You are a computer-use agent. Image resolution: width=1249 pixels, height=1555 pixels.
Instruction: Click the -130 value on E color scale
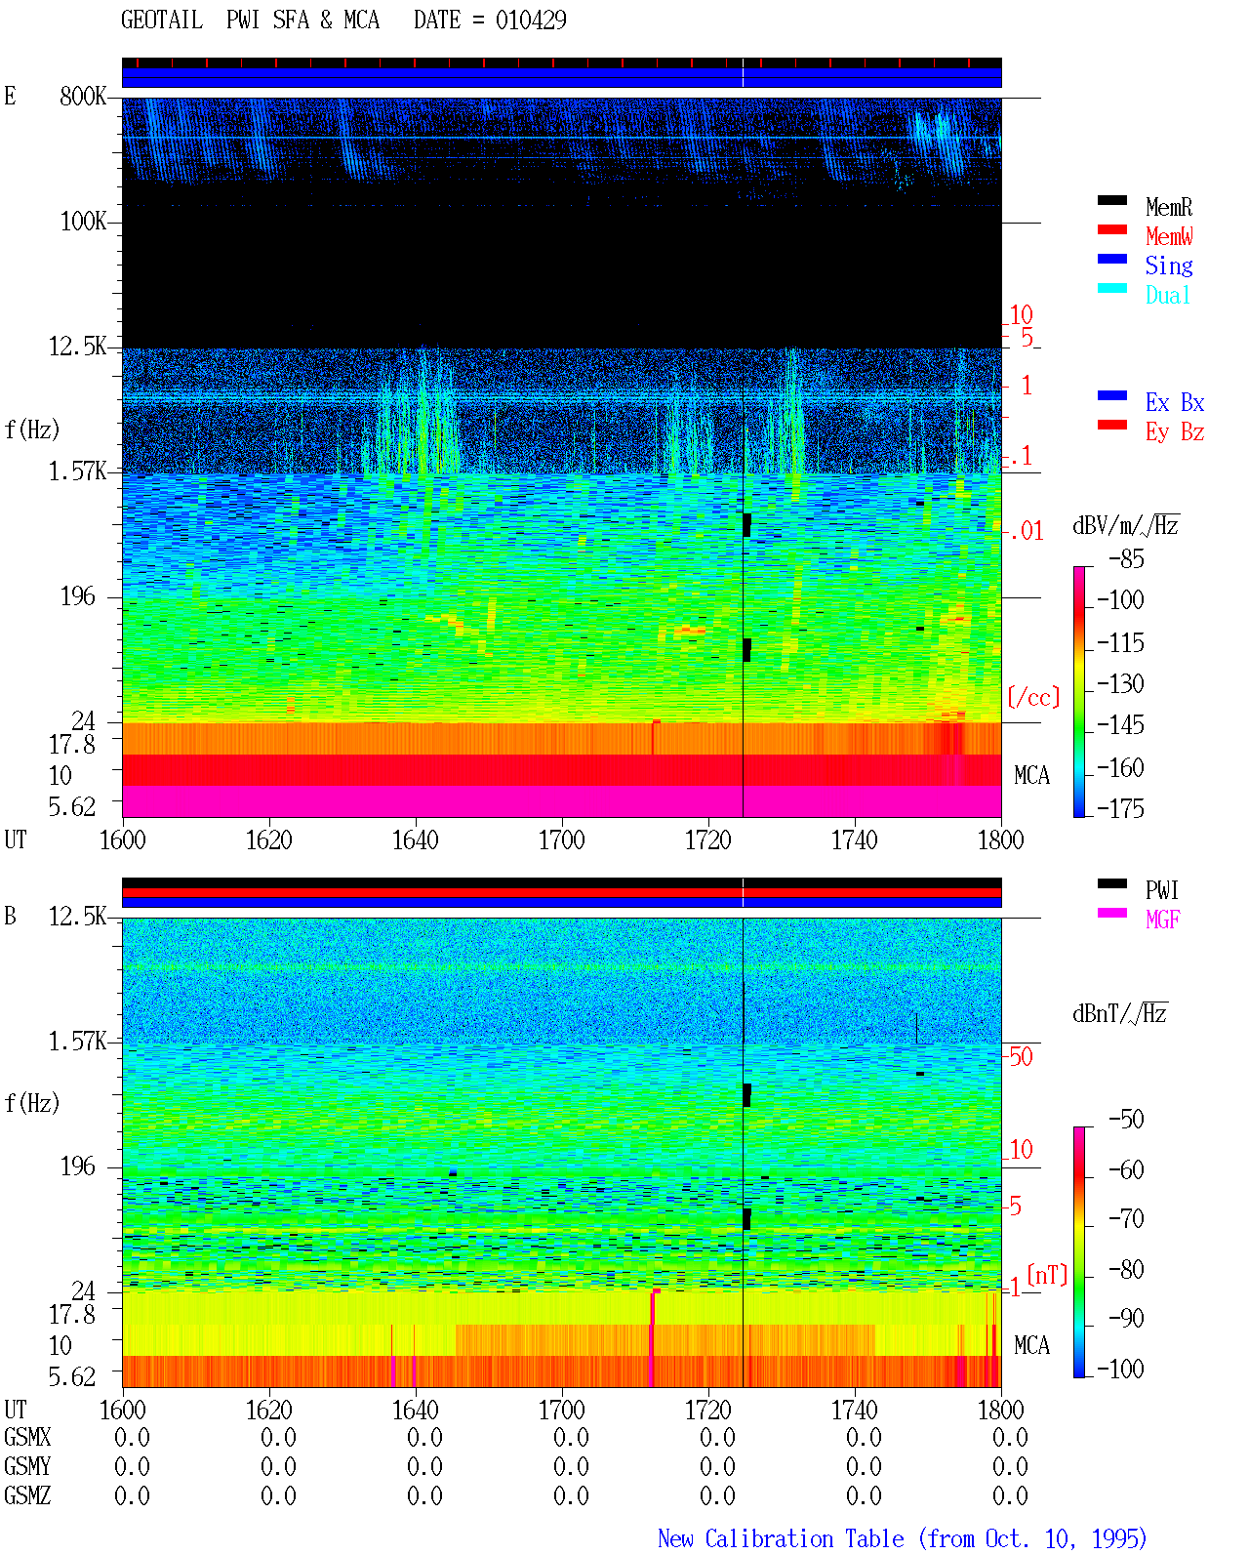(x=1120, y=683)
